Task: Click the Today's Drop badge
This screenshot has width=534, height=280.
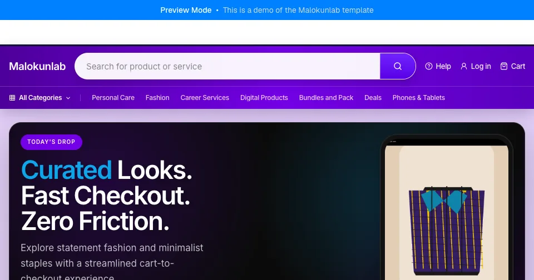Action: click(51, 142)
